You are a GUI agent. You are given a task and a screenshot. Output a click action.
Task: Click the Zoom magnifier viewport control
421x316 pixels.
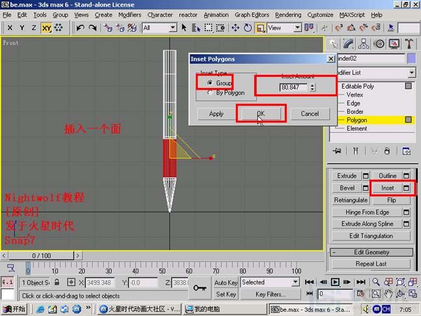(x=376, y=282)
